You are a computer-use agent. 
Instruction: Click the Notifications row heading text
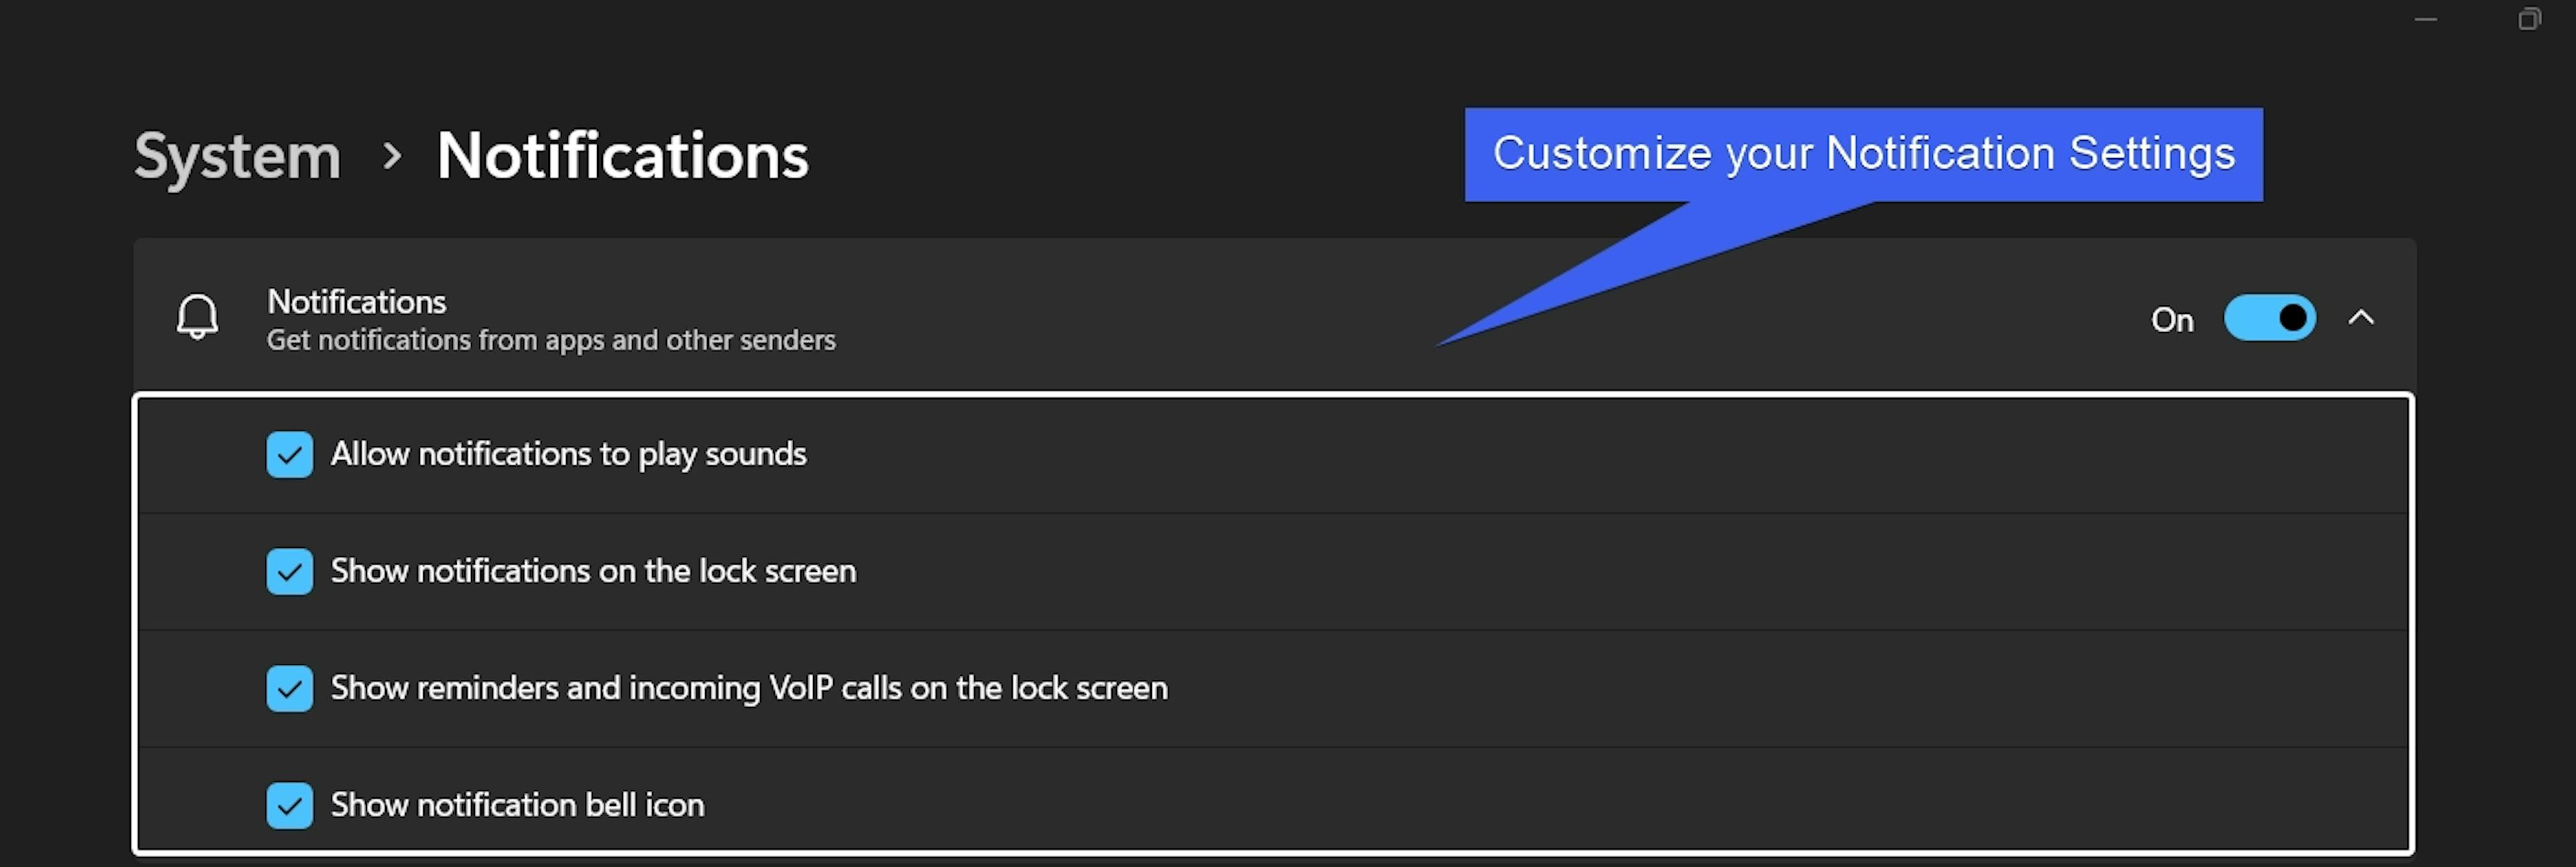click(x=356, y=302)
